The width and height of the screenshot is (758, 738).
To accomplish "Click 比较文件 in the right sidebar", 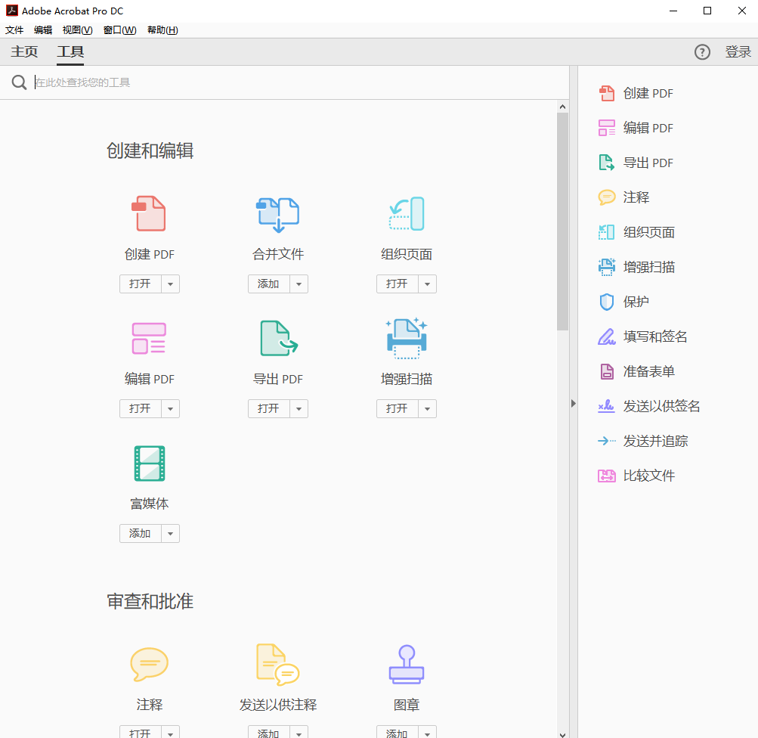I will pyautogui.click(x=636, y=476).
